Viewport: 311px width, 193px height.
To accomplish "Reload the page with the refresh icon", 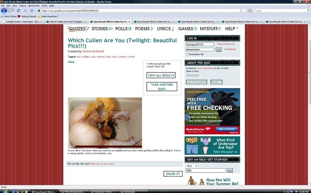I will pos(18,11).
